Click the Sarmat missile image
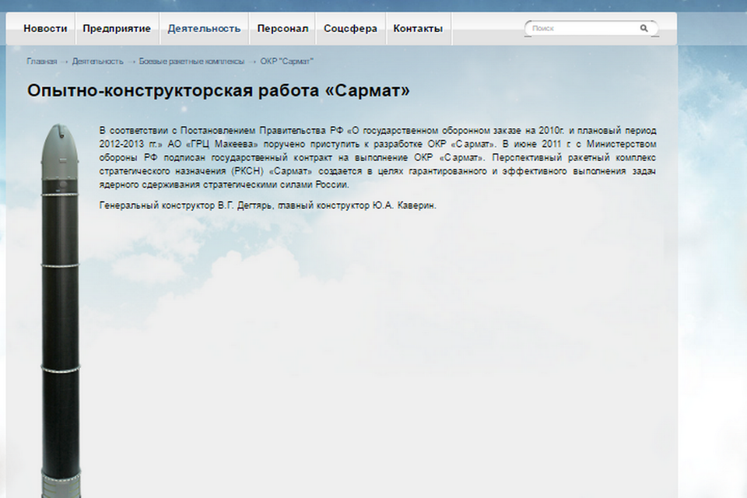This screenshot has width=747, height=498. (x=60, y=311)
